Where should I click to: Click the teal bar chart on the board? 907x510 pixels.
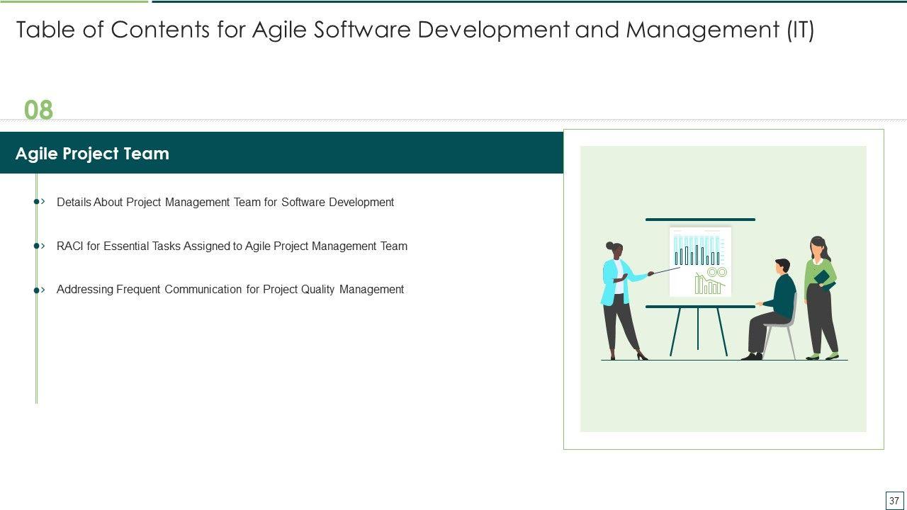pyautogui.click(x=698, y=251)
